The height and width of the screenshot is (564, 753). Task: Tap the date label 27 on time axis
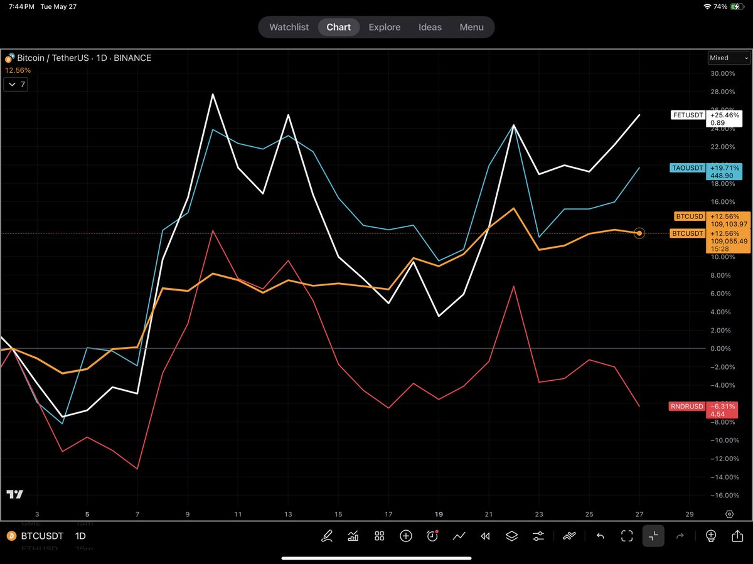click(x=639, y=514)
